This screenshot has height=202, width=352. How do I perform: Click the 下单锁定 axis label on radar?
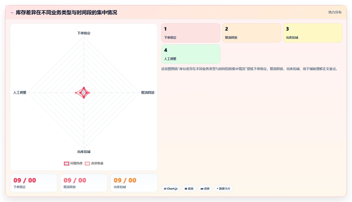click(84, 33)
